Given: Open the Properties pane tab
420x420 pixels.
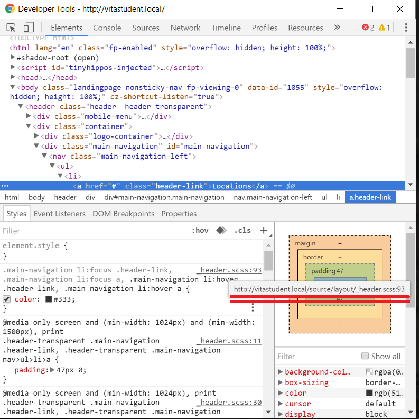Looking at the screenshot, I should pos(179,214).
